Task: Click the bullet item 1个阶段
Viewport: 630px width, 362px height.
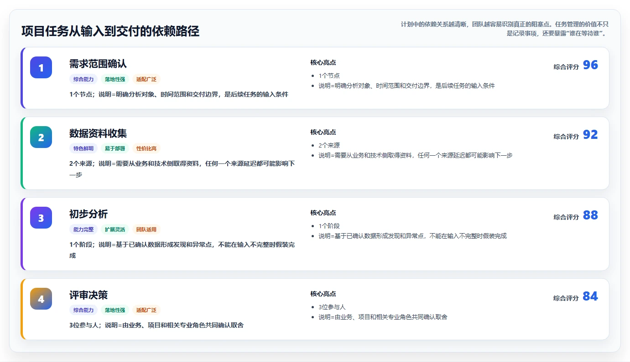Action: [x=329, y=226]
